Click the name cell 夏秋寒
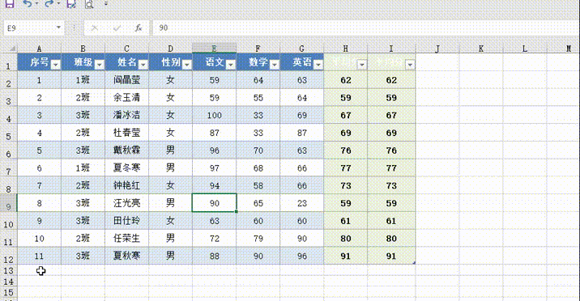Viewport: 580px width, 301px height. [x=126, y=256]
